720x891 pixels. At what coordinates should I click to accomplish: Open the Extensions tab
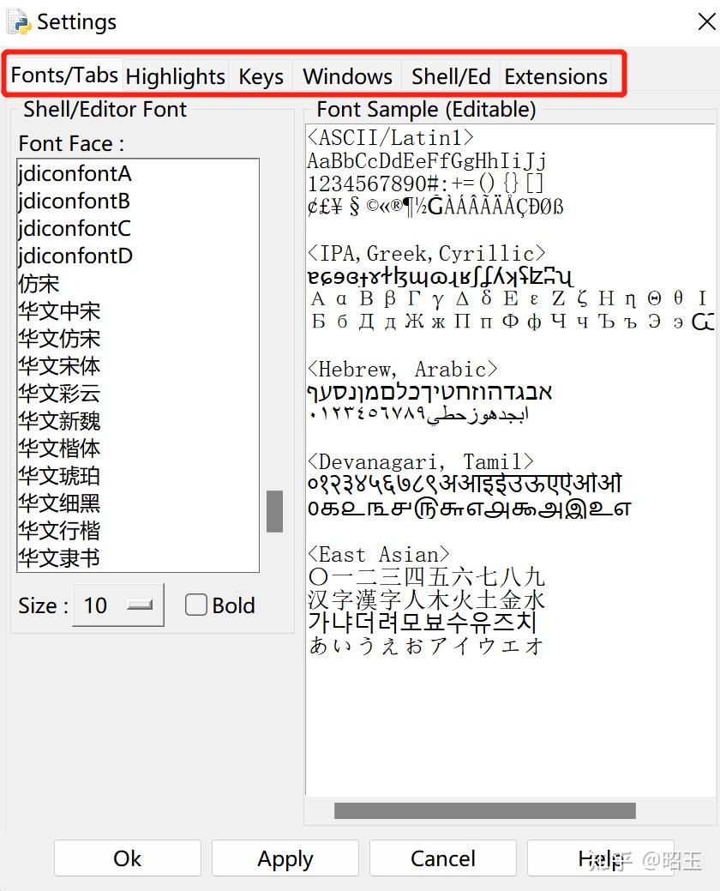tap(556, 76)
